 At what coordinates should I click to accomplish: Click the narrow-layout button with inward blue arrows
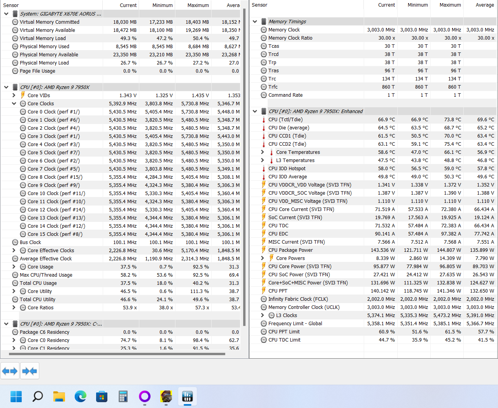[30, 371]
